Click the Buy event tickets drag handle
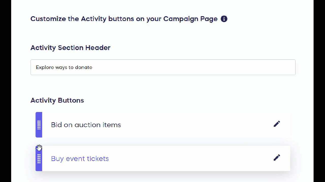Viewport: 325px width, 182px height. [x=39, y=159]
